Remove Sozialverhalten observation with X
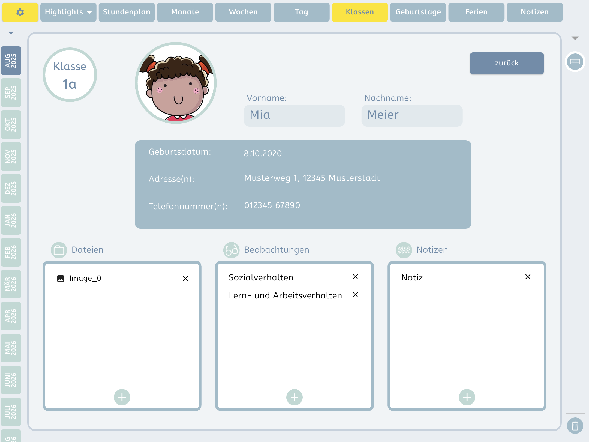The height and width of the screenshot is (442, 589). coord(355,277)
